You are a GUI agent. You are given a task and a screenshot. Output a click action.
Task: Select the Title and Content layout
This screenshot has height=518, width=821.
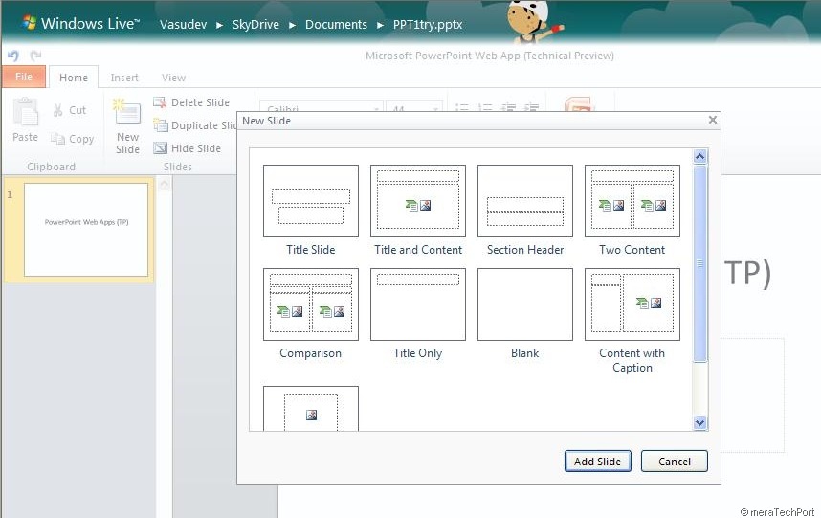pos(418,201)
